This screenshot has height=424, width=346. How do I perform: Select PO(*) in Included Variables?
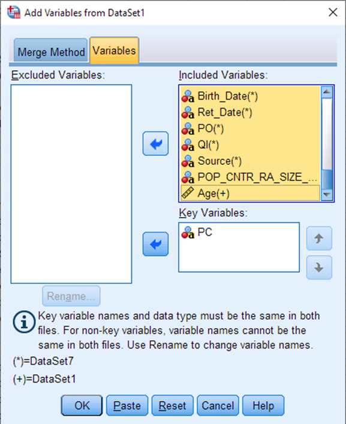click(x=250, y=129)
